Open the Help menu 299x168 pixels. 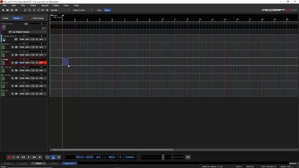[x=76, y=6]
